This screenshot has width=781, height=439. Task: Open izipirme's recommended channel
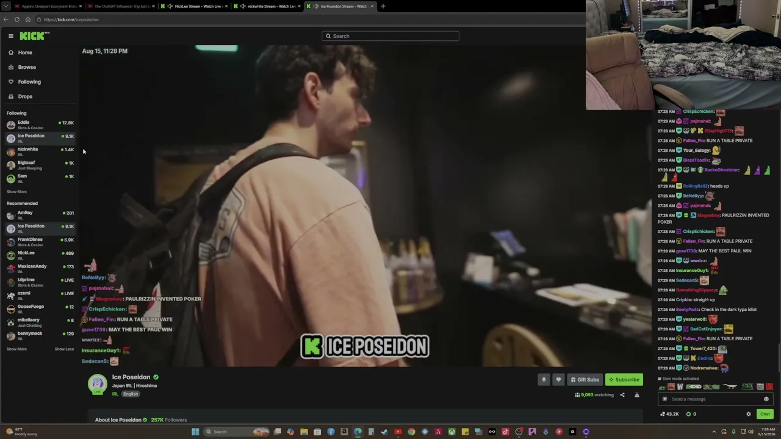click(40, 282)
